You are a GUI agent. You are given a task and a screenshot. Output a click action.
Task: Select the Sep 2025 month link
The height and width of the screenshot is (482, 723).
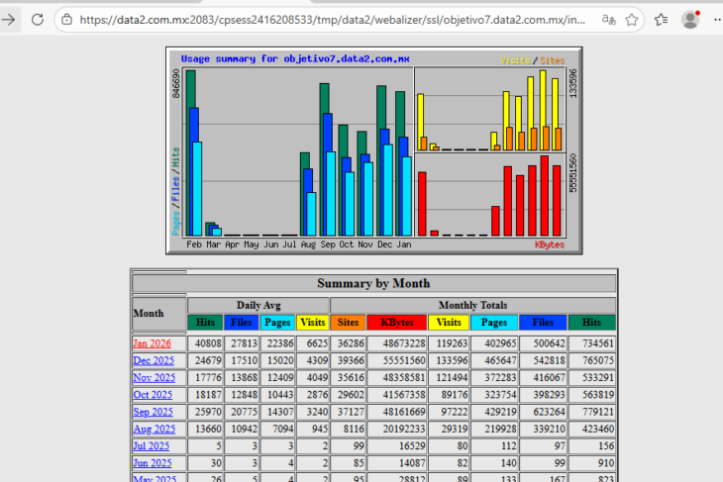[154, 412]
